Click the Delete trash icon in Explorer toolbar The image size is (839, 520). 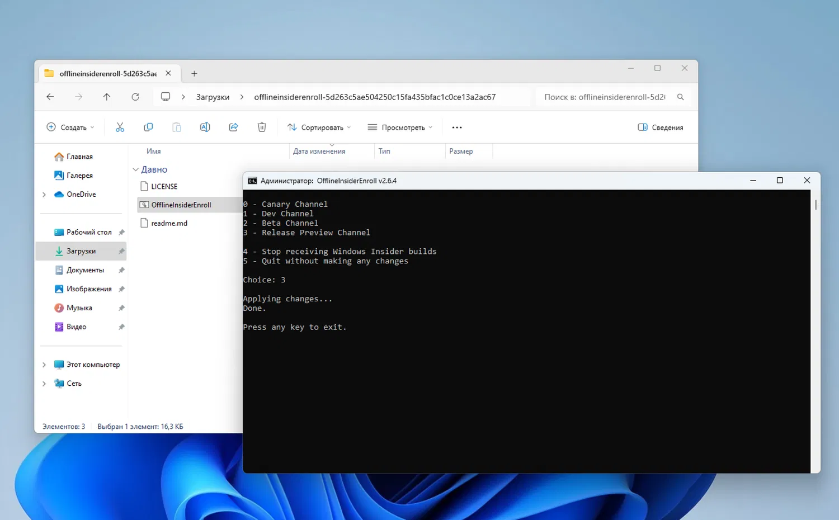tap(262, 127)
